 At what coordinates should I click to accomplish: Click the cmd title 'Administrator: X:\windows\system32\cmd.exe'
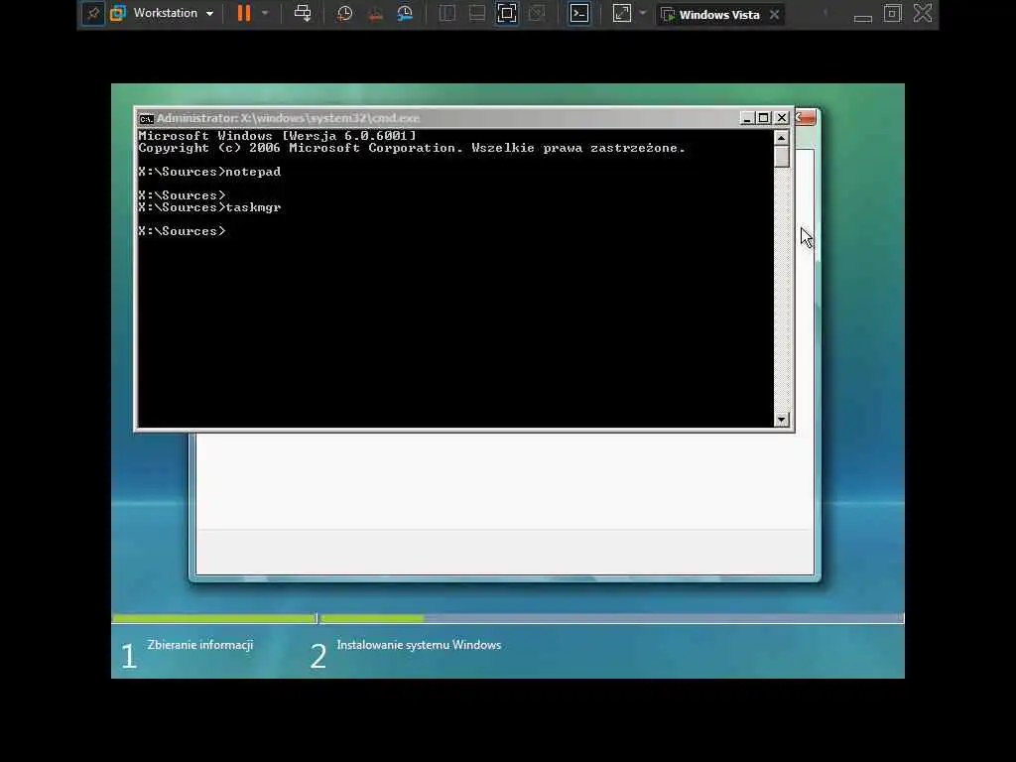pyautogui.click(x=288, y=118)
